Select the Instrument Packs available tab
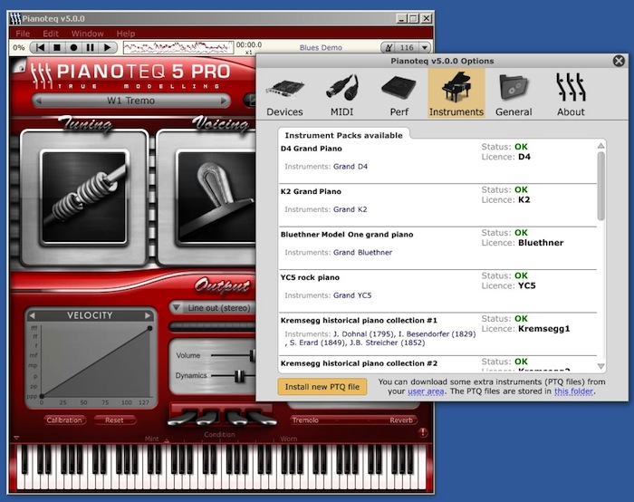The width and height of the screenshot is (634, 502). pyautogui.click(x=343, y=135)
